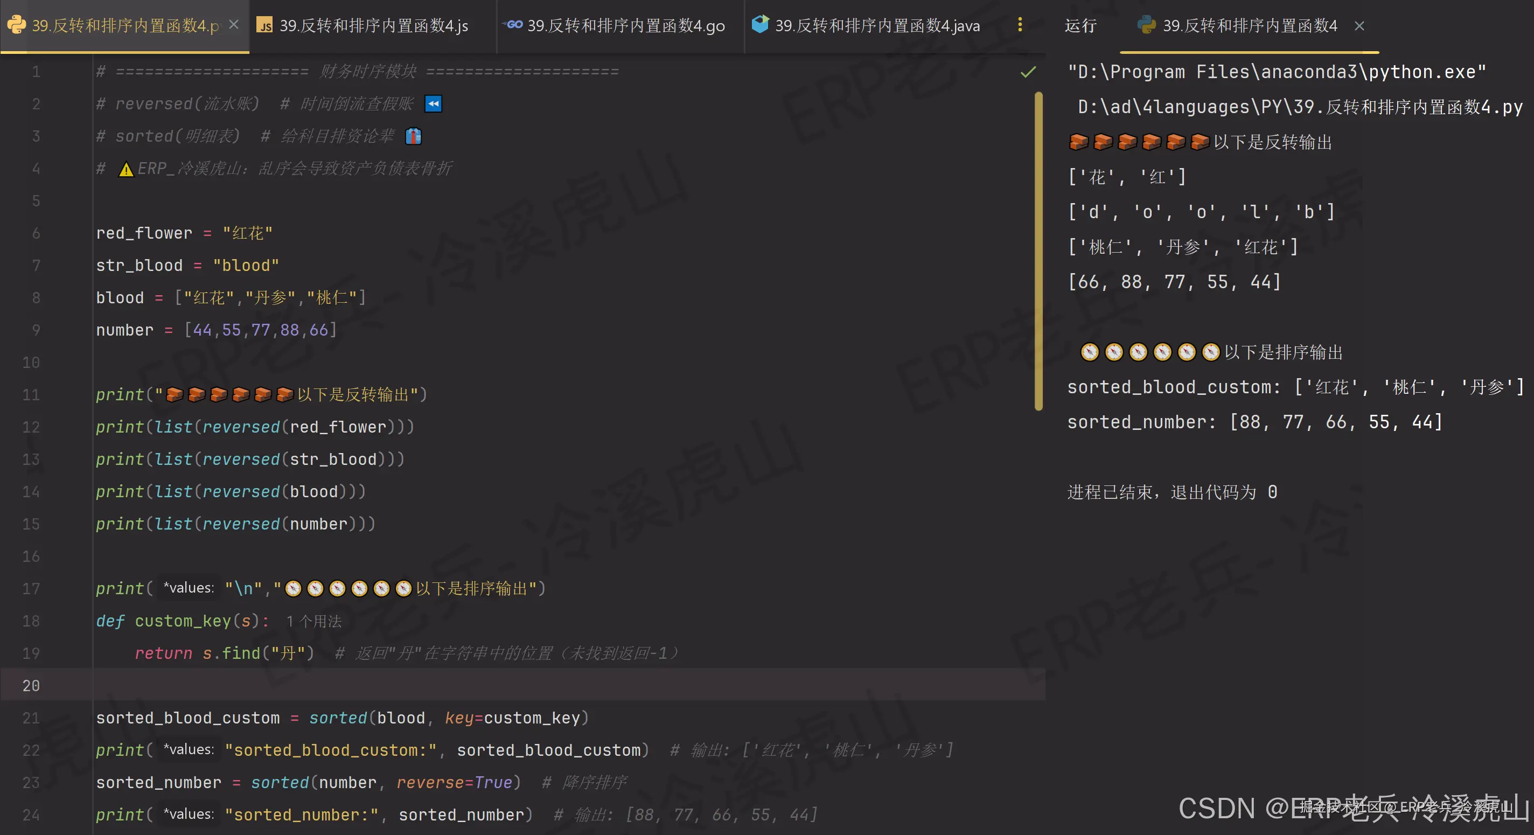Click line number 20 in the gutter
Screen dimensions: 1534x835
point(31,686)
